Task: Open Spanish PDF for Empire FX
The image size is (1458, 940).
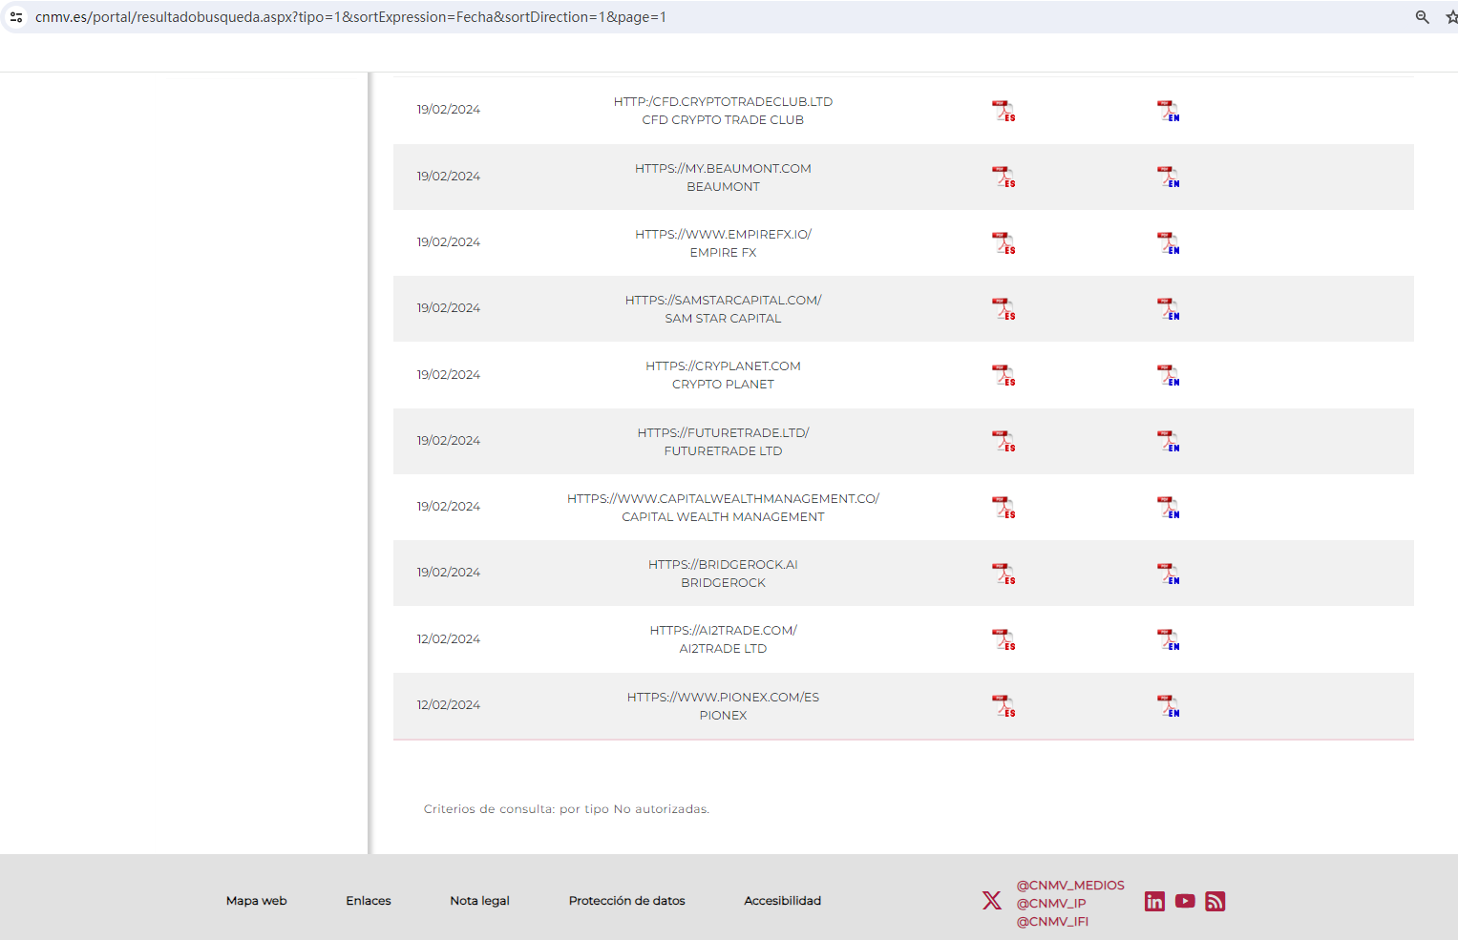Action: pos(1004,243)
